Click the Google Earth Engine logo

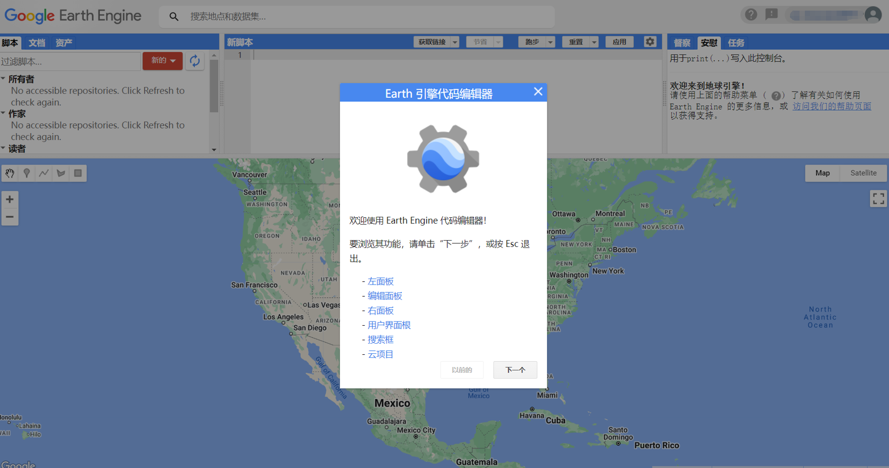tap(73, 16)
